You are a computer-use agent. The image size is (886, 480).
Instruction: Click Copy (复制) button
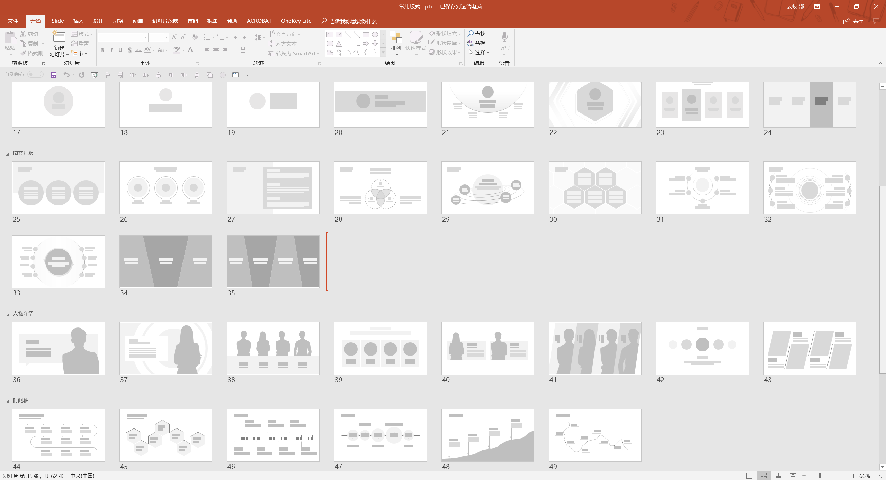coord(32,44)
